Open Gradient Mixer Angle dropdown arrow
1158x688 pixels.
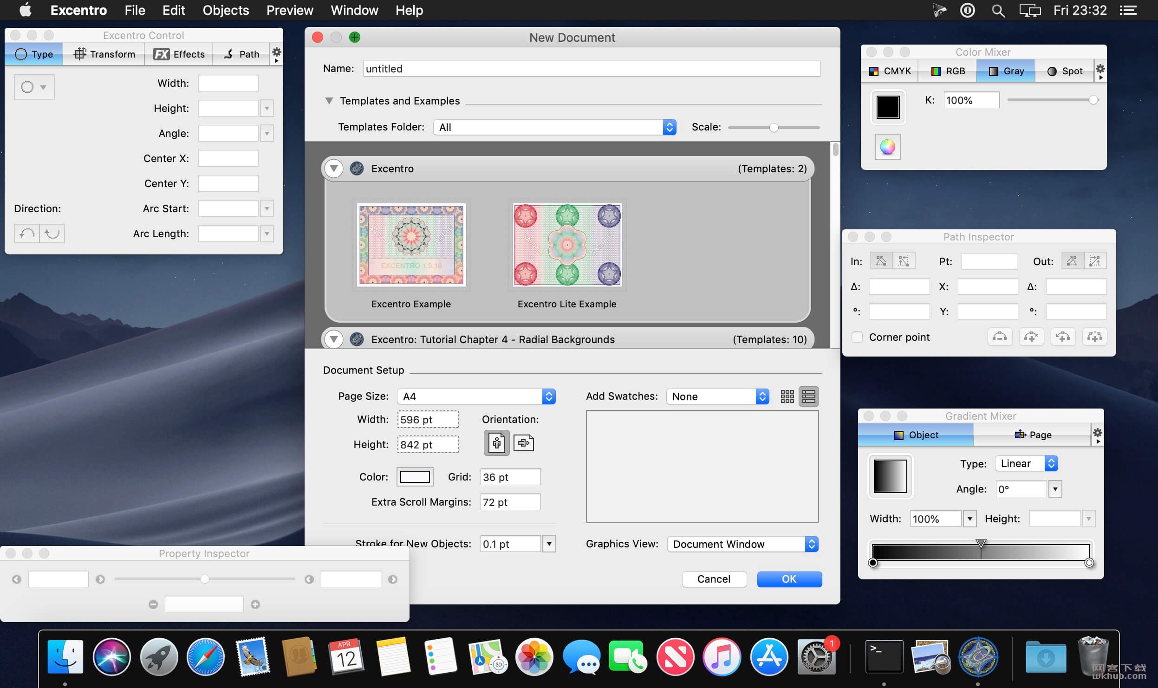tap(1055, 489)
